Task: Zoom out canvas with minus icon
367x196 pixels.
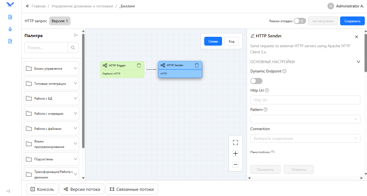Action: [x=235, y=164]
